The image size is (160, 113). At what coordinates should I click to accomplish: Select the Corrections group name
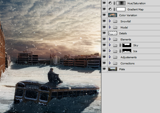127,63
